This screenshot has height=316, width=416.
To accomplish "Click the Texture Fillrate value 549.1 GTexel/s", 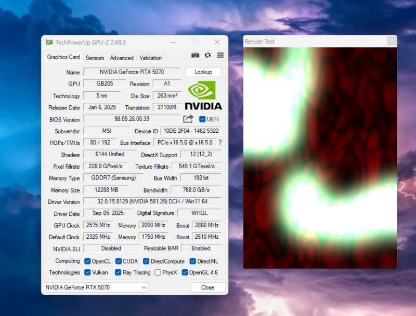I will click(197, 166).
